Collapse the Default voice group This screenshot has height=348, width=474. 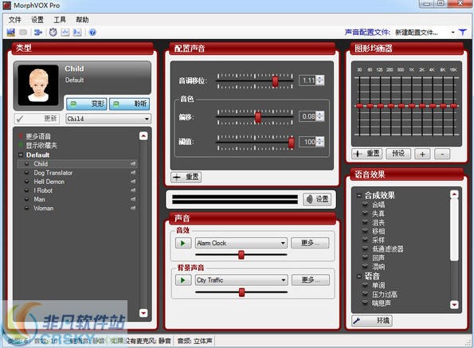click(21, 155)
